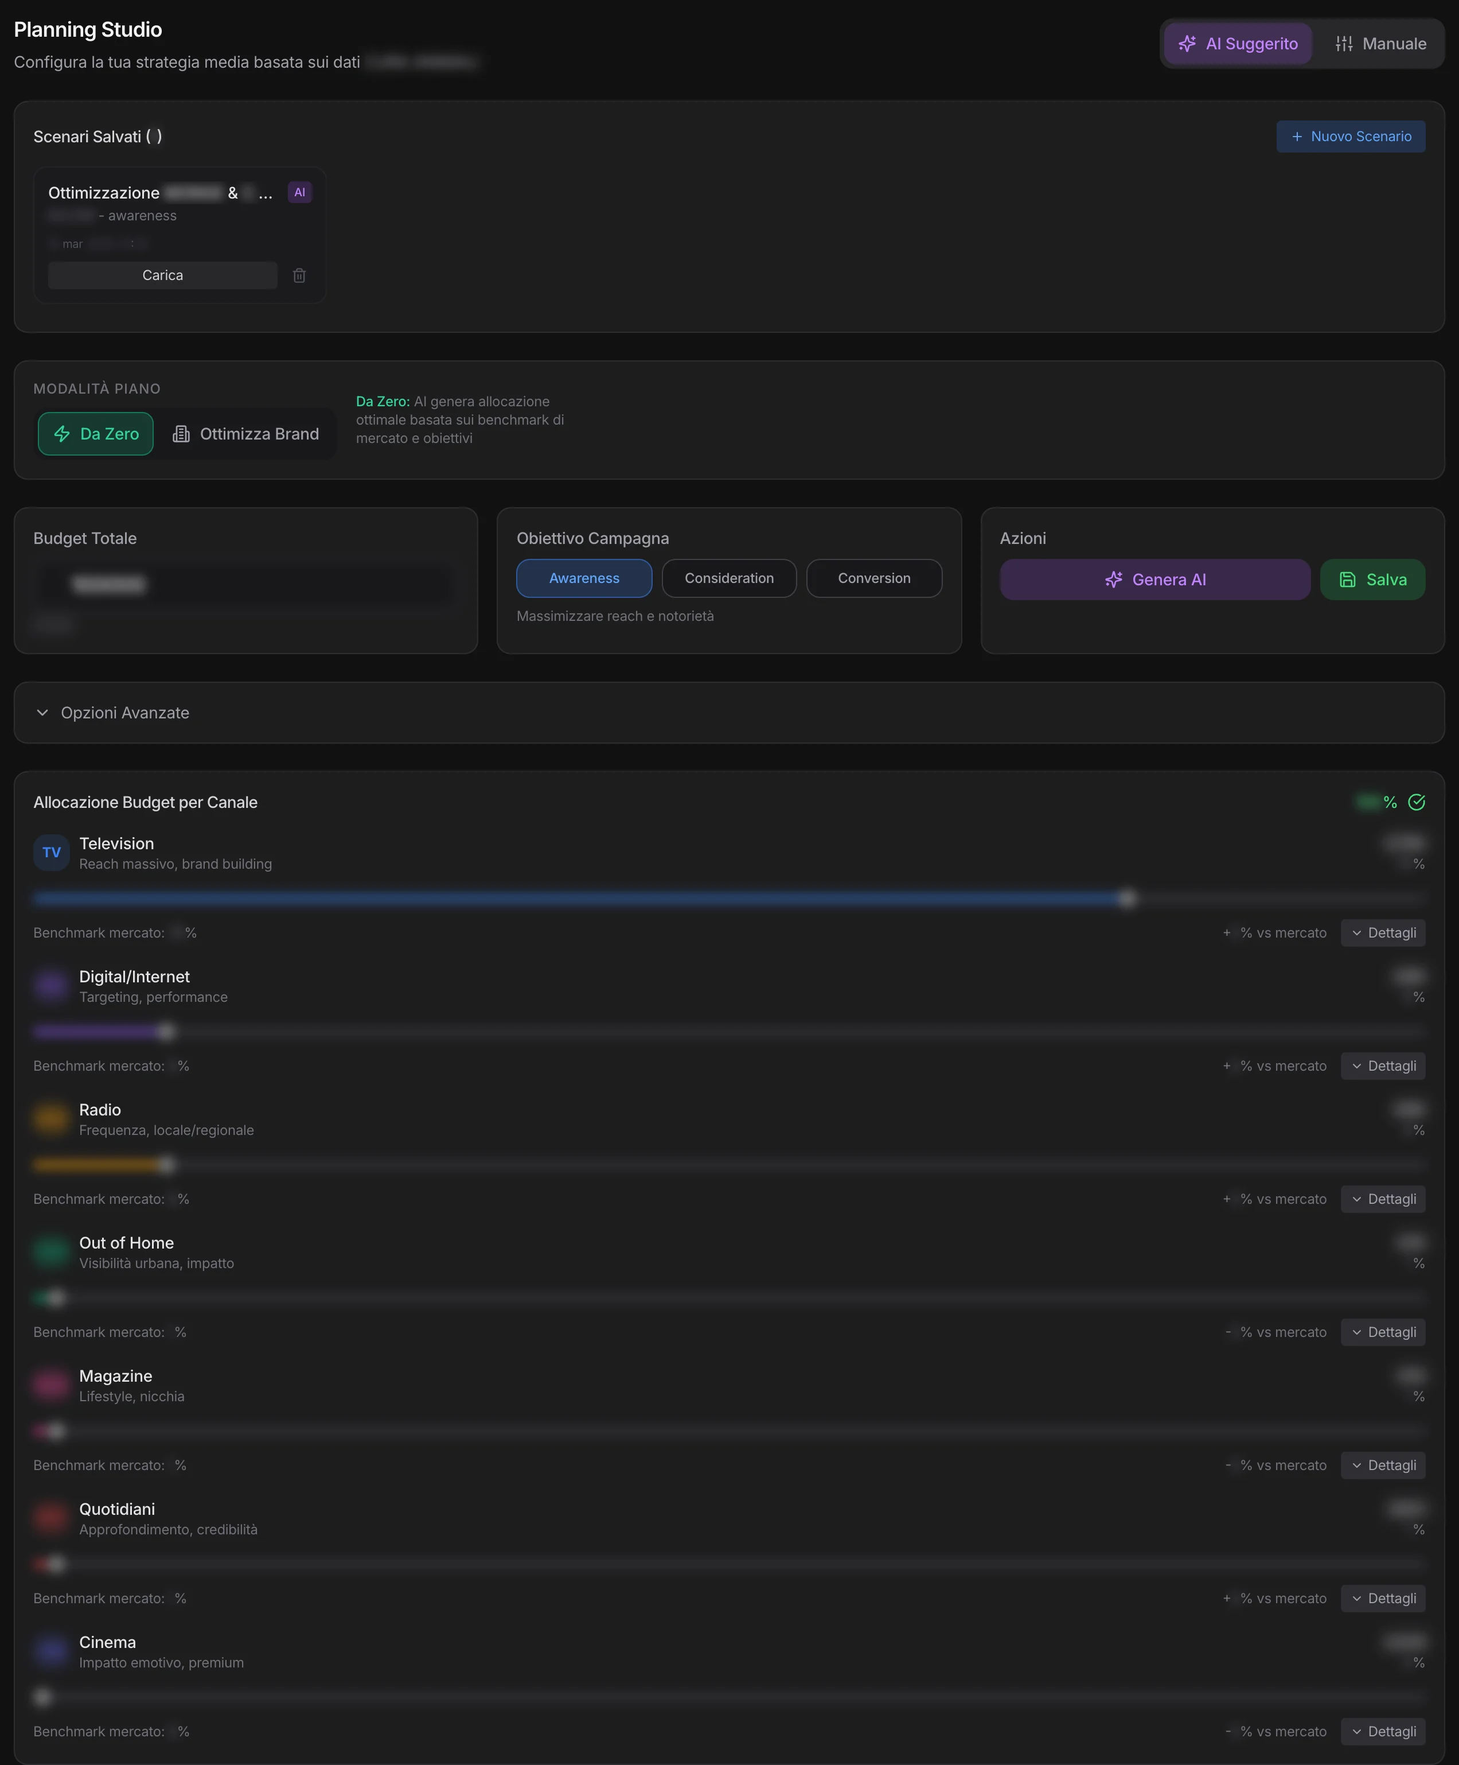
Task: Expand Dettagli for Cinema
Action: coord(1383,1731)
